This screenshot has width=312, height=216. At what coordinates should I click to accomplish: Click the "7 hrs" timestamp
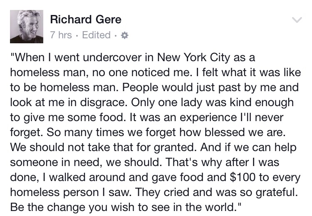click(x=61, y=35)
